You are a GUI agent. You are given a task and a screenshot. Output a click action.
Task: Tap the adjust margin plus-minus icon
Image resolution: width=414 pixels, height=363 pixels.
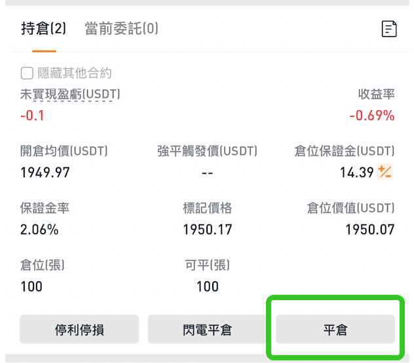point(385,172)
